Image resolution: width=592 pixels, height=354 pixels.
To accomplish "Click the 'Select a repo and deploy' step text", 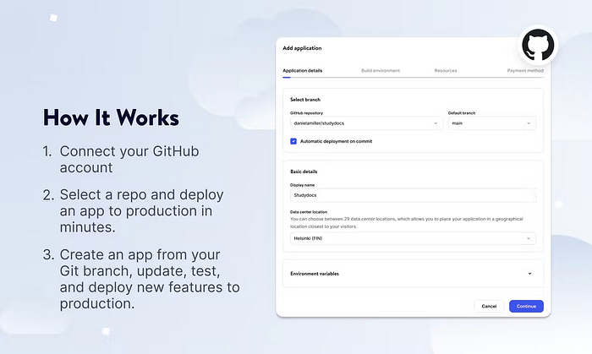I will 141,210.
